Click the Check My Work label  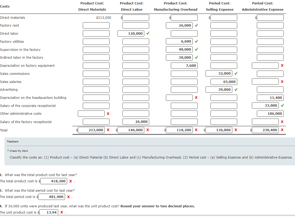click(19, 151)
